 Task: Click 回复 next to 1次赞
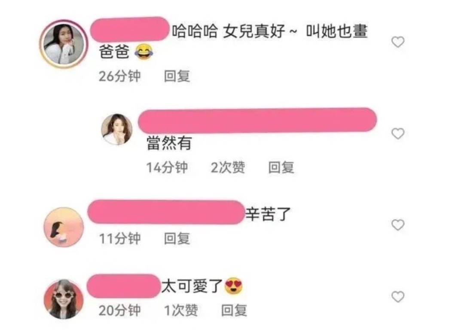(234, 311)
